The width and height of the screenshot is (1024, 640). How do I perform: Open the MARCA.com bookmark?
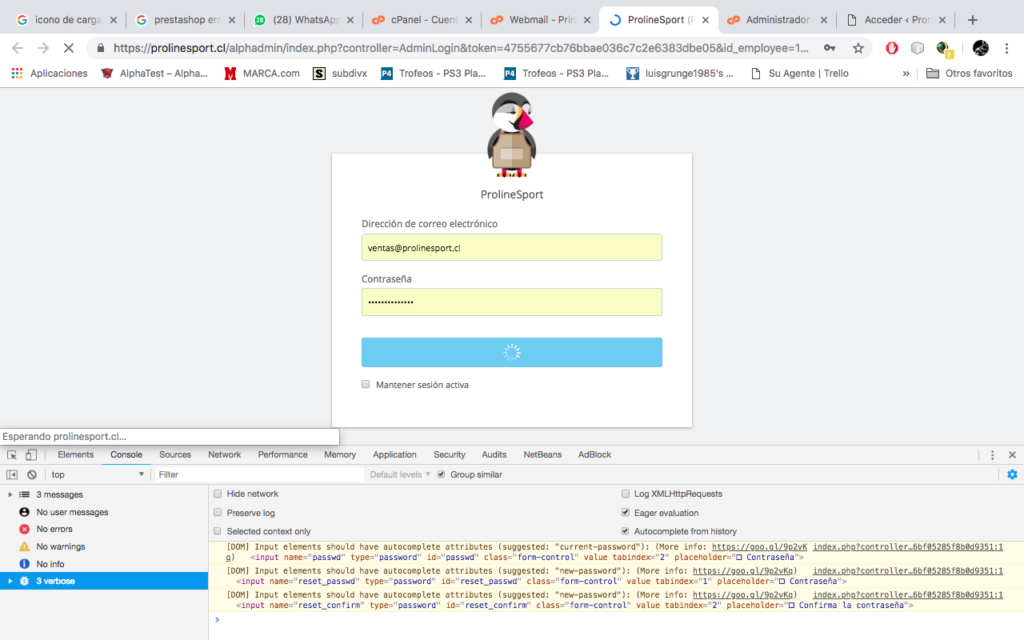[262, 74]
